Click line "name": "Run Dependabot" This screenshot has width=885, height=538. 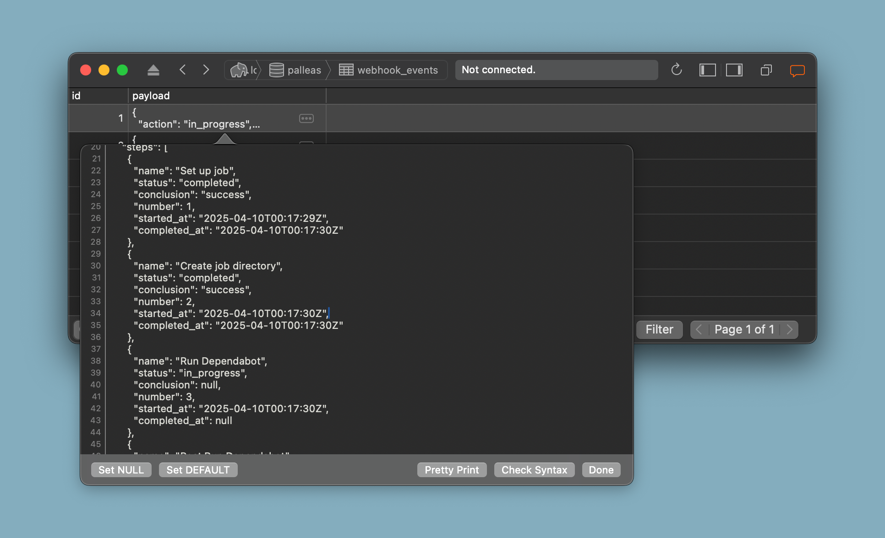(x=200, y=361)
